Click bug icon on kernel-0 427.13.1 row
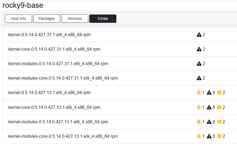This screenshot has width=237, height=149. tap(199, 93)
